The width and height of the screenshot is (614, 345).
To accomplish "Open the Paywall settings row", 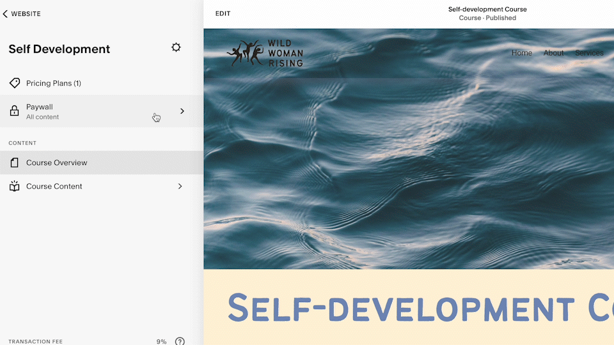I will [x=102, y=111].
